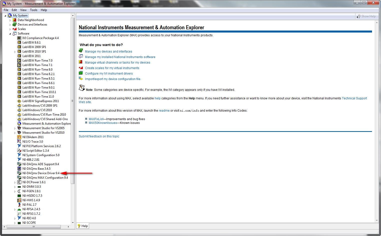Click the NI-FGEN 2.8.1 icon

(19, 191)
